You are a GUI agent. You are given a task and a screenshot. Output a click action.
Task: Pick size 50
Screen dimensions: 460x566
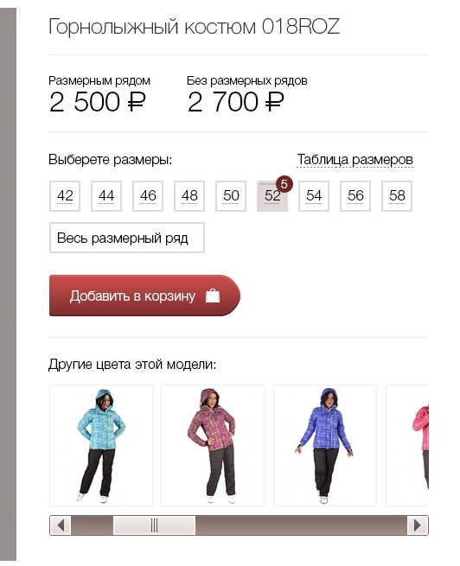click(231, 196)
